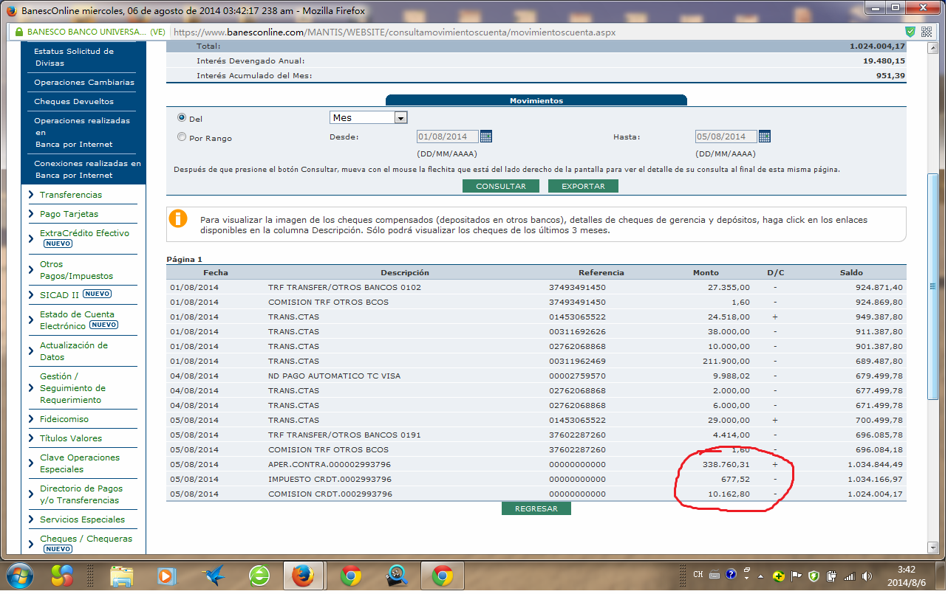
Task: Expand the Pago Tarjetas chevron
Action: pos(31,214)
